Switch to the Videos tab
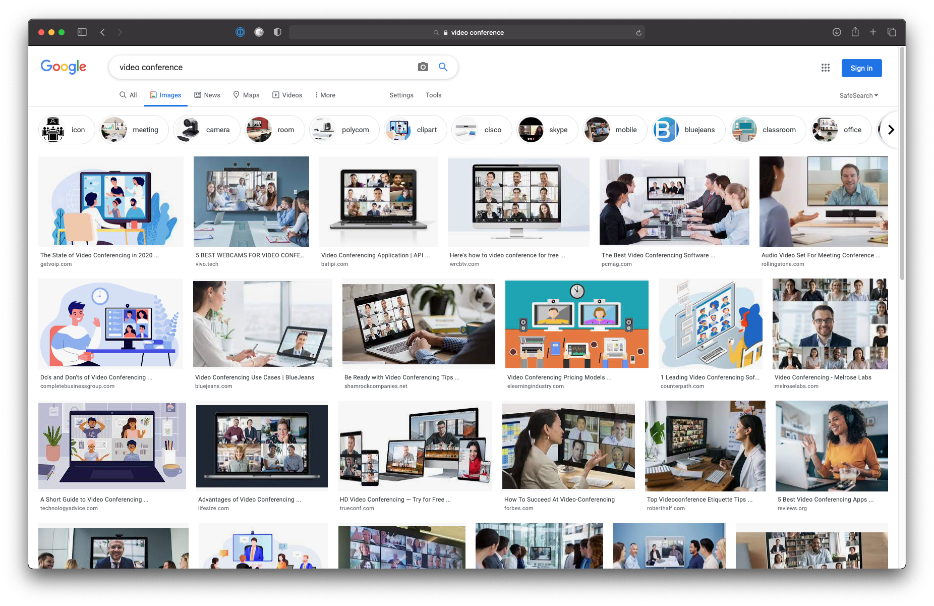 (x=287, y=95)
